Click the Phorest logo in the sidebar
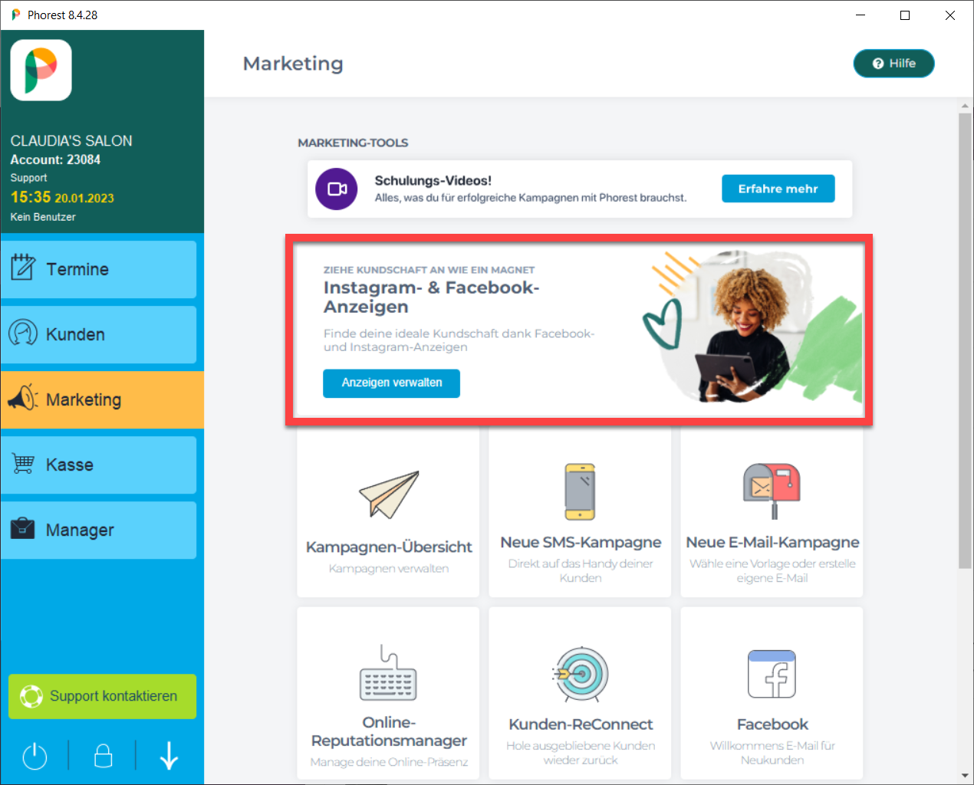 [41, 71]
